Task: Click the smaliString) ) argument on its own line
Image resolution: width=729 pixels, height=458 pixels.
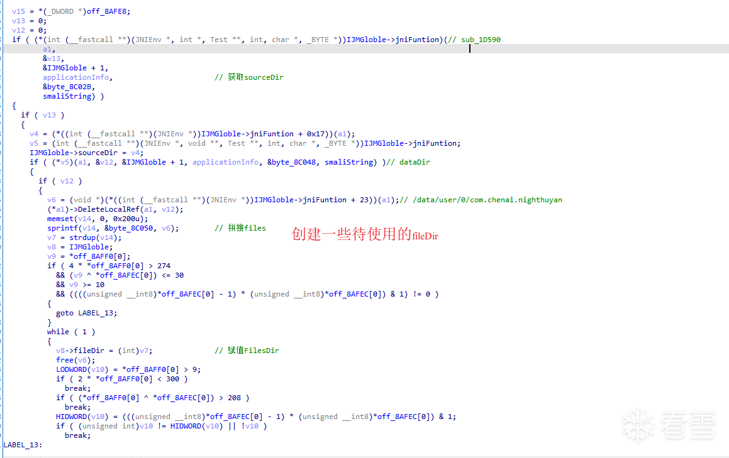Action: pos(74,95)
